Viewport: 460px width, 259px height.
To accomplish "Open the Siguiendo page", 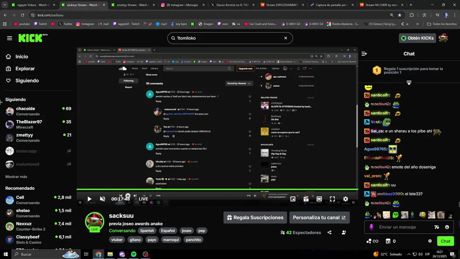I will click(x=27, y=81).
